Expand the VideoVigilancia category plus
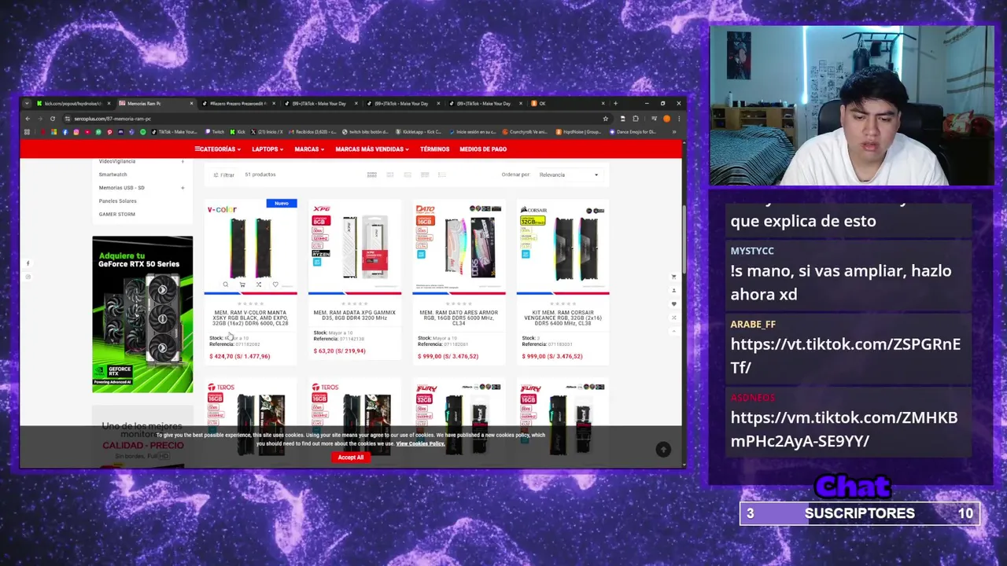Viewport: 1007px width, 566px height. click(x=183, y=161)
